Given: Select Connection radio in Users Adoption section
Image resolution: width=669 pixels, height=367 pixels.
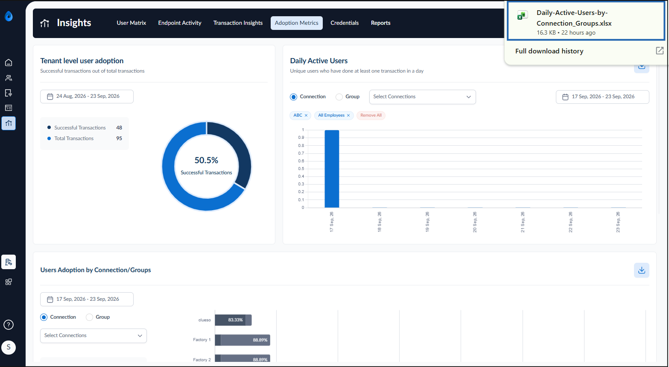Looking at the screenshot, I should pos(44,317).
